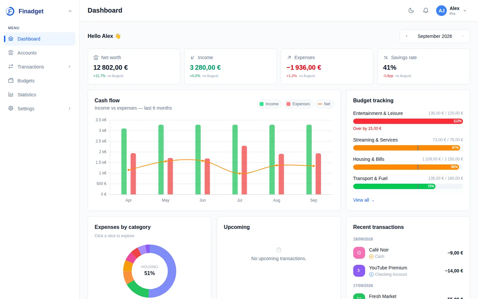478x299 pixels.
Task: Click the Expenses −1 936,00 € value
Action: [x=304, y=67]
